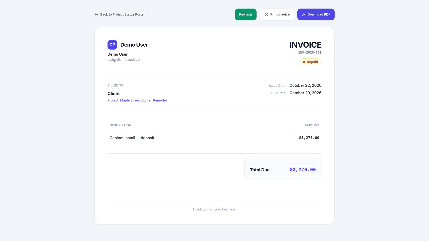429x241 pixels.
Task: Click the large INVOICE heading
Action: pos(305,45)
